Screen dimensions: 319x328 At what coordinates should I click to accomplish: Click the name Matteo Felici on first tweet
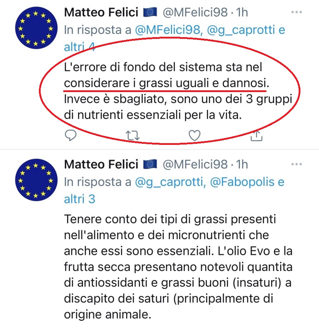(101, 12)
